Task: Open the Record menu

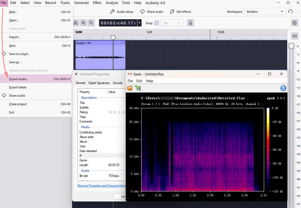Action: [x=51, y=3]
